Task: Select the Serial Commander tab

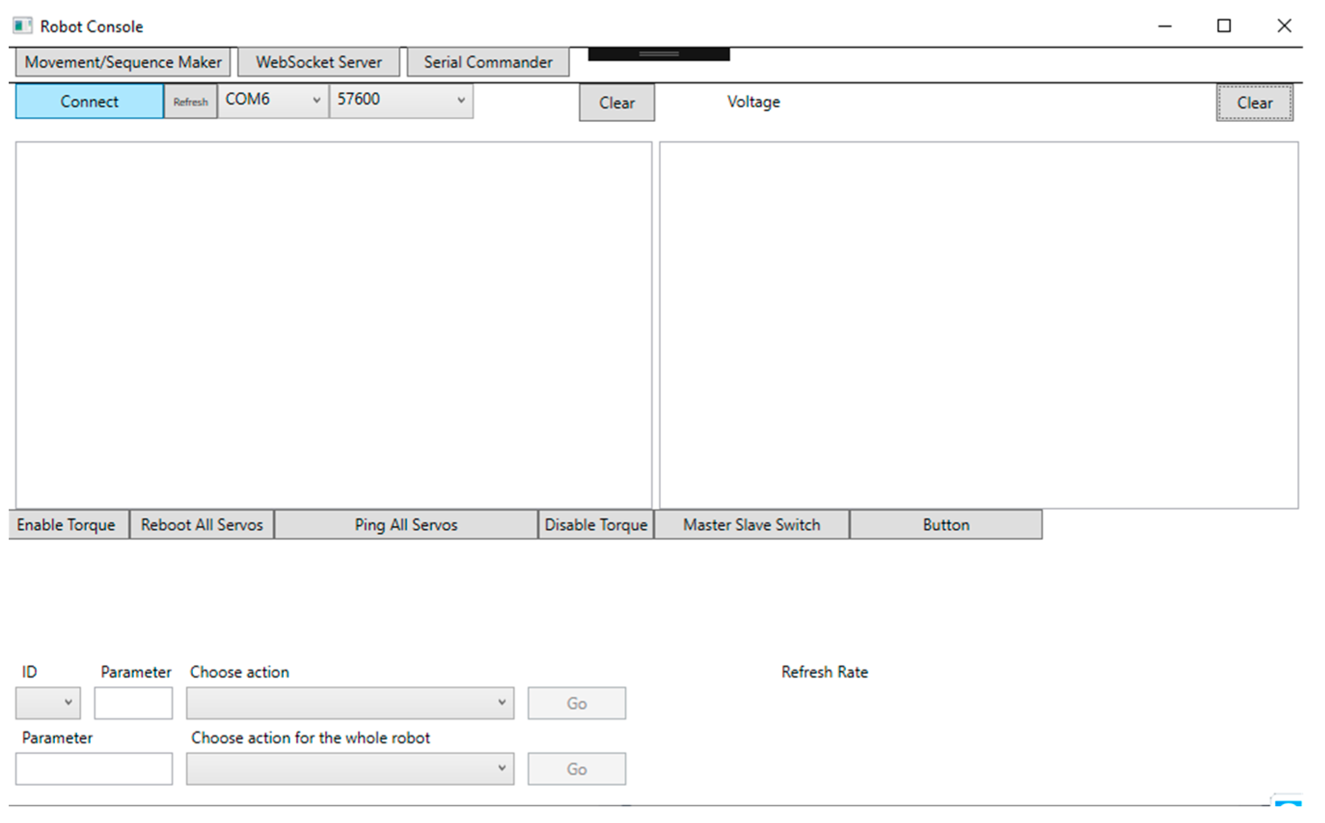Action: [x=488, y=62]
